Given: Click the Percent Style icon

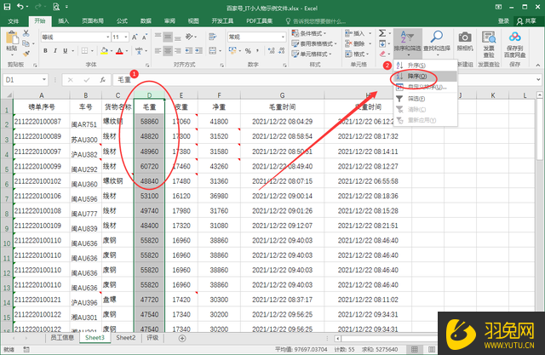Looking at the screenshot, I should tap(248, 51).
